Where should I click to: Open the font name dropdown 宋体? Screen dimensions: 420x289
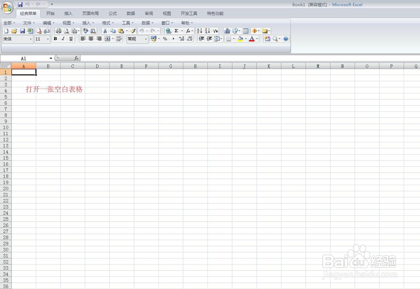pyautogui.click(x=31, y=39)
